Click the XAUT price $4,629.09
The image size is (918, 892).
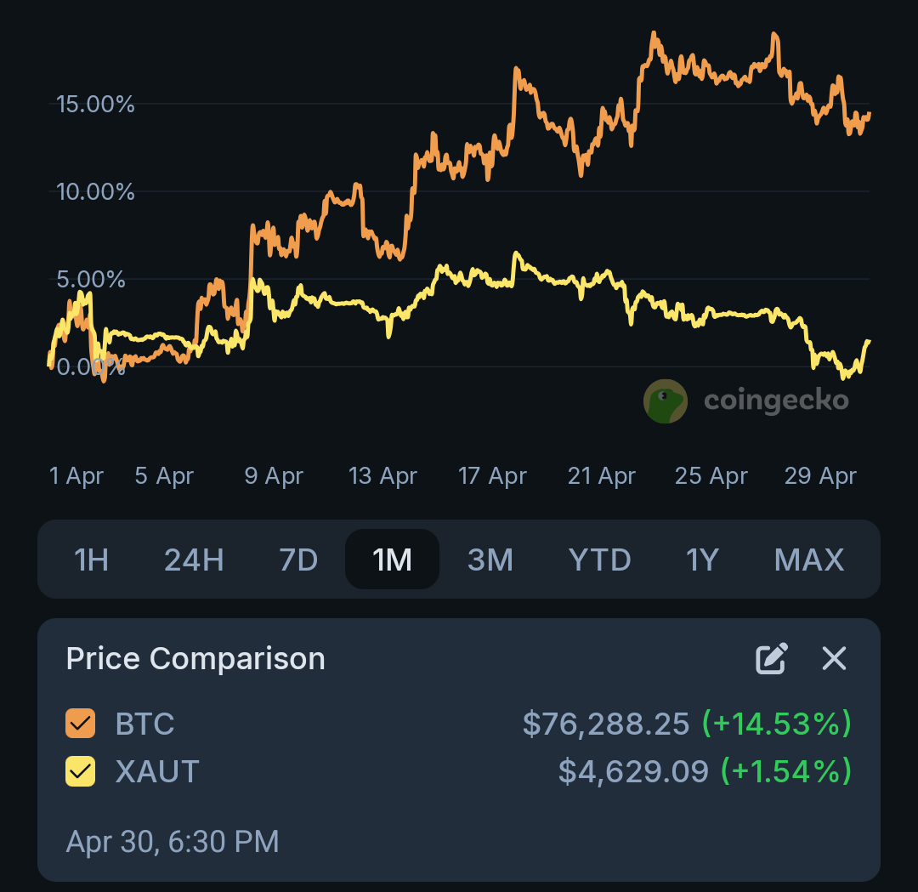pos(633,771)
